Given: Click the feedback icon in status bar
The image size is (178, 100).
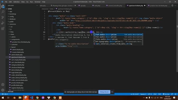Looking at the screenshot, I should coord(172,94).
